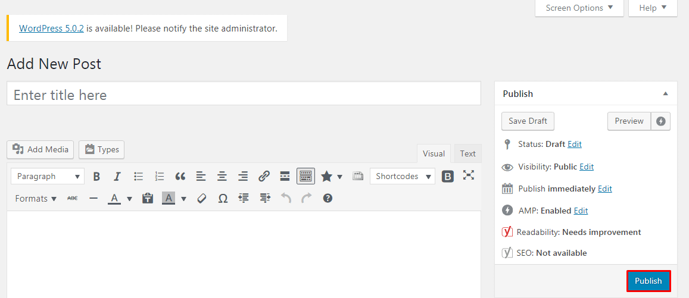
Task: Click the Add Media button
Action: click(40, 150)
